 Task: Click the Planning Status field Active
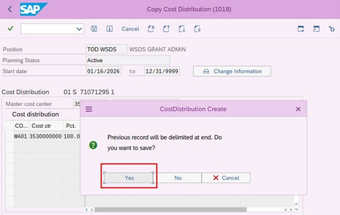128,60
